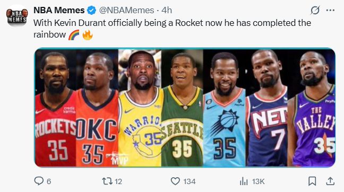344x192 pixels.
Task: Open the share upload icon
Action: (x=330, y=181)
